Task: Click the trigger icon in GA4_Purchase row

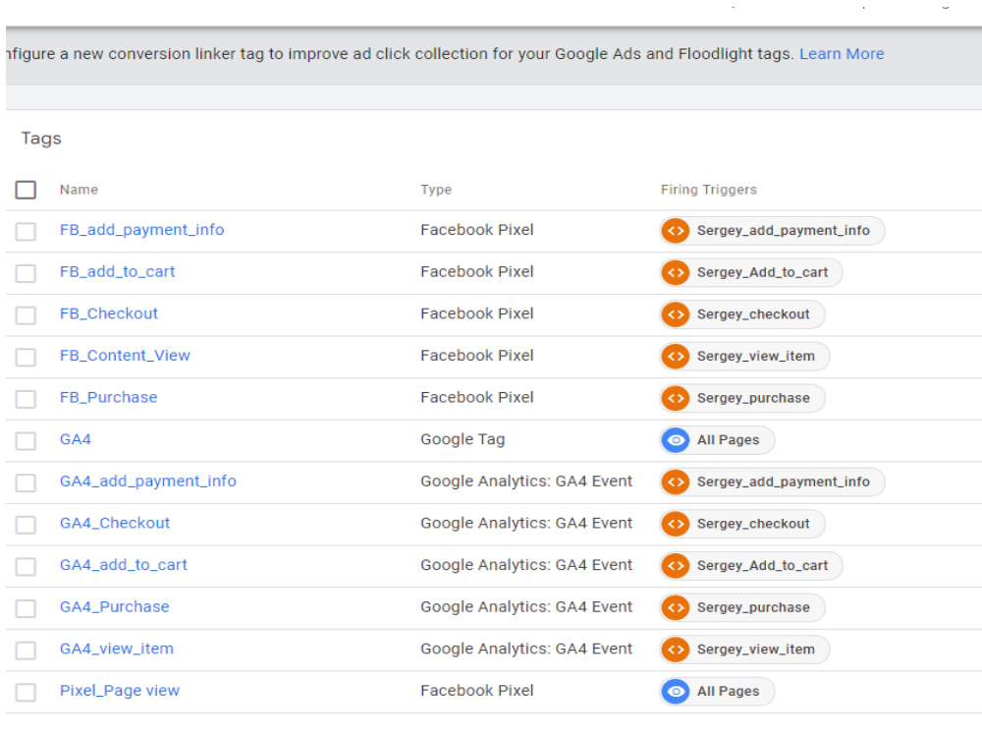Action: point(676,607)
